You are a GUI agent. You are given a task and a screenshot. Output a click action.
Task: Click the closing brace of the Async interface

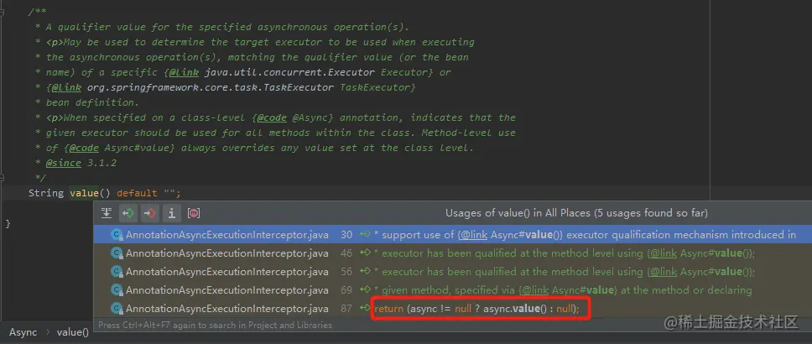tap(8, 224)
